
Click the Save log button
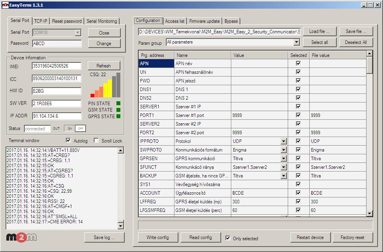pyautogui.click(x=104, y=237)
